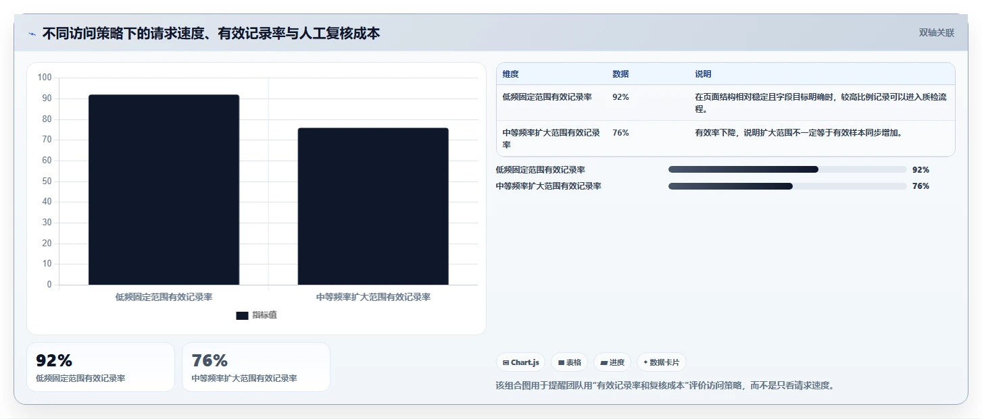Click the description starting 有效率下降
The height and width of the screenshot is (419, 982).
(799, 133)
